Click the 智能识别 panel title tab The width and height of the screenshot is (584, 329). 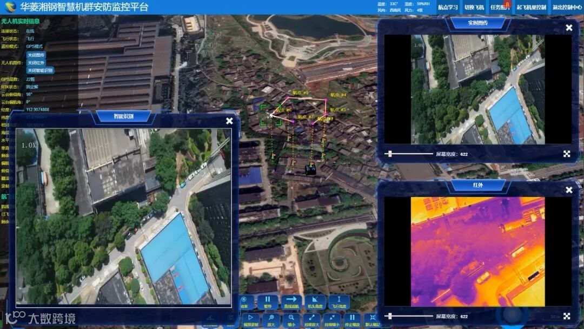[123, 116]
